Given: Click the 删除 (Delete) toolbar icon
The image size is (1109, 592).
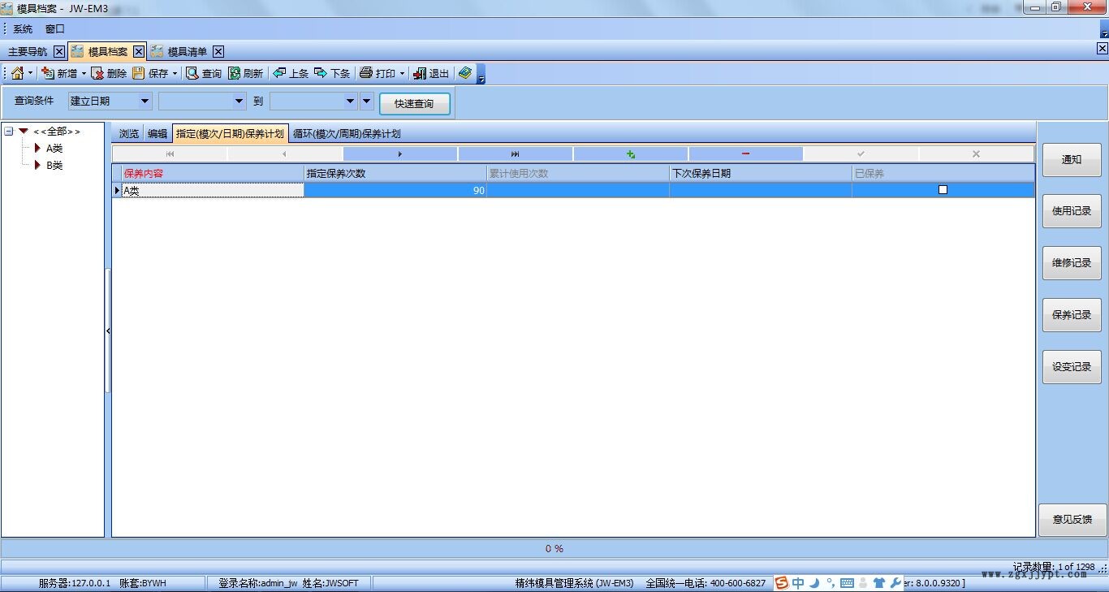Looking at the screenshot, I should (x=97, y=74).
